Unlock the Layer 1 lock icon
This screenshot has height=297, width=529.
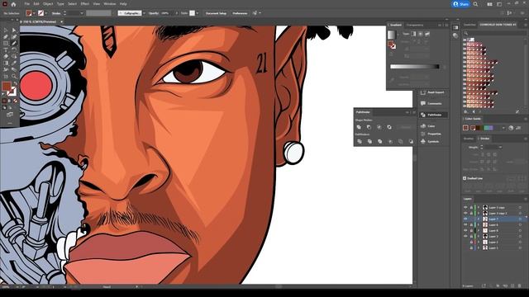click(471, 247)
